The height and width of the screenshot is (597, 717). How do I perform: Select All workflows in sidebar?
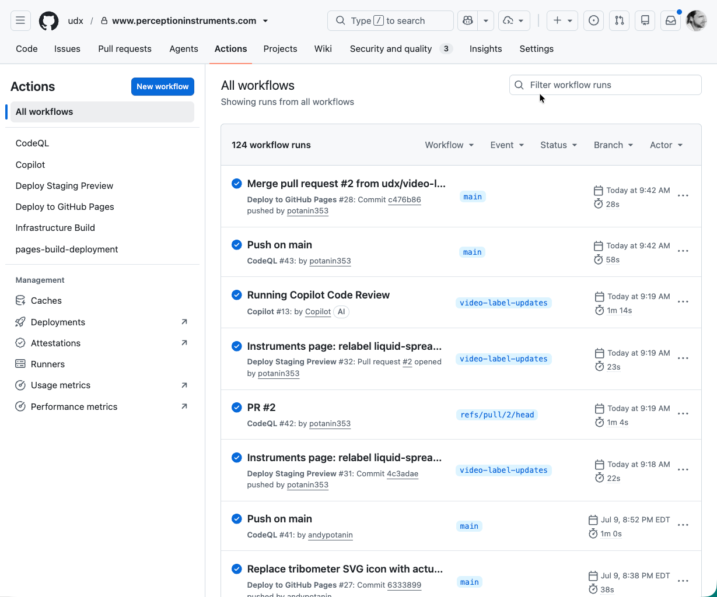(102, 112)
